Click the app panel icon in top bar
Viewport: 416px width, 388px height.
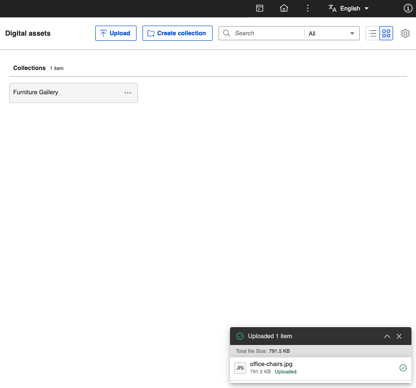[x=259, y=8]
